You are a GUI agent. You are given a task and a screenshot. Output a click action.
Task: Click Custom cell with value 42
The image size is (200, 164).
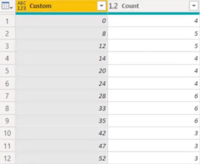tap(61, 133)
